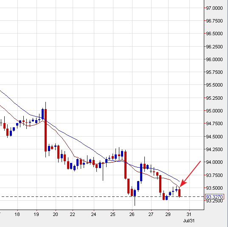
Task: Select the tall red candle after date 19
Action: click(46, 130)
